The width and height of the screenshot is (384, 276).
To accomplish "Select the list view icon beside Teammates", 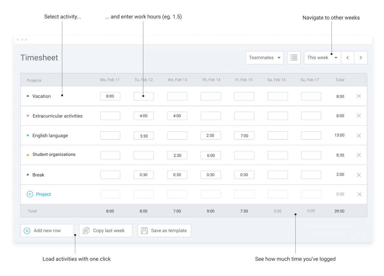I will (x=294, y=57).
